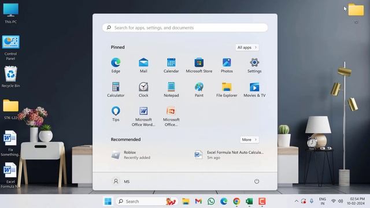This screenshot has height=208, width=370.
Task: Launch Google Chrome from the taskbar
Action: click(x=236, y=202)
